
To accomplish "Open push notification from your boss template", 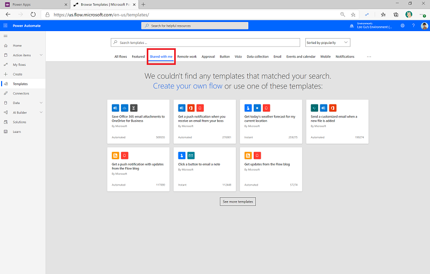I will tap(205, 122).
